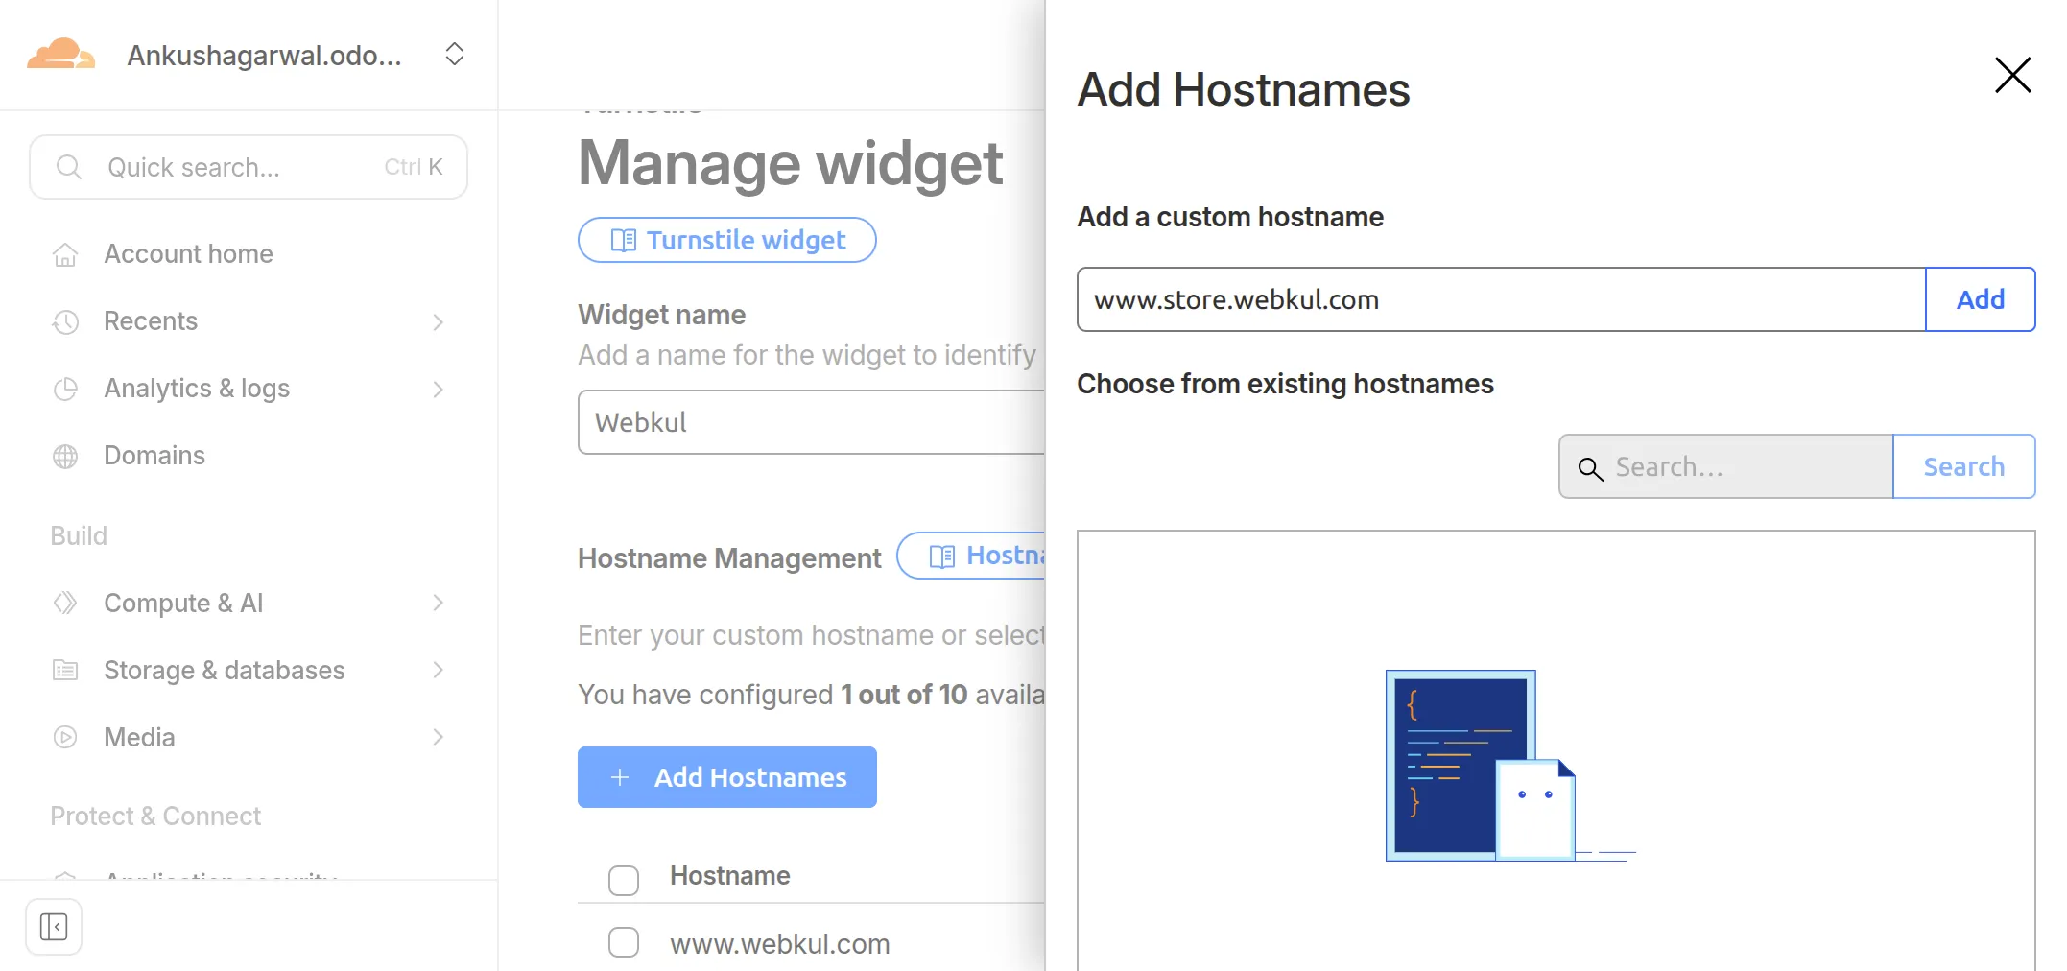Expand the Analytics & logs submenu

tap(438, 389)
